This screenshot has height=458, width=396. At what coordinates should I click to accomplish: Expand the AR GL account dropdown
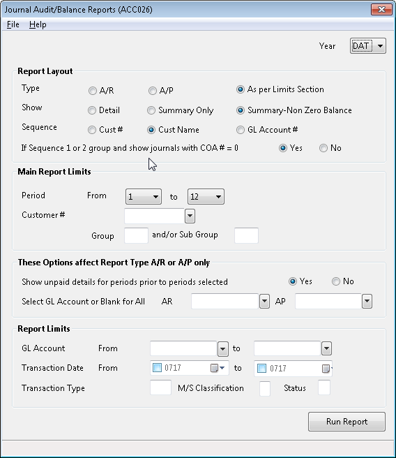coord(264,301)
